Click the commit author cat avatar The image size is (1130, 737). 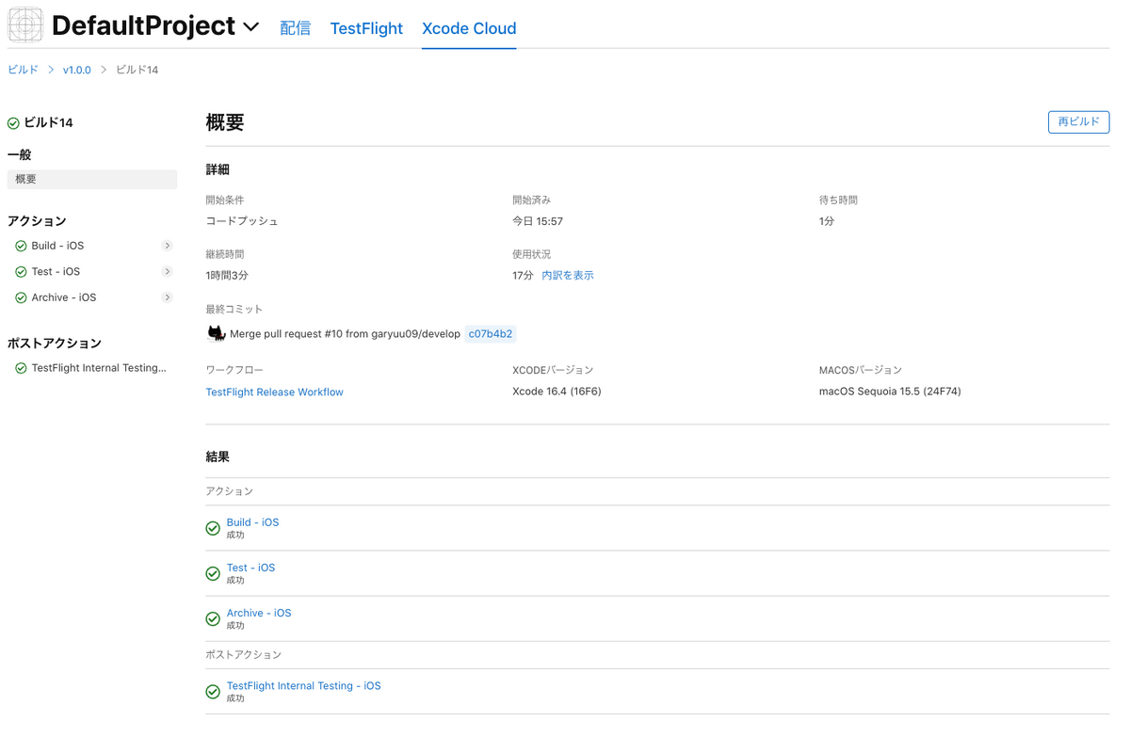point(216,333)
